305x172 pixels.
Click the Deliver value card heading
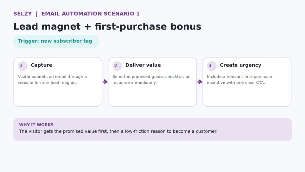[x=143, y=65]
